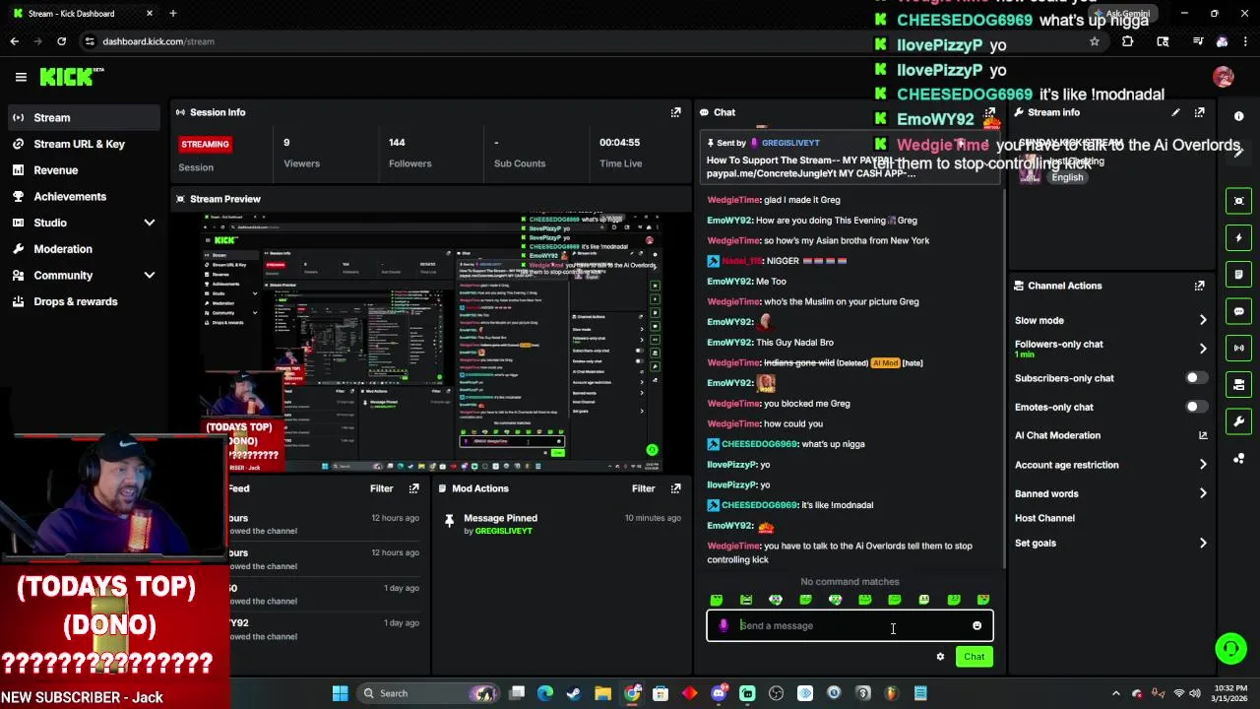
Task: Open Stream URL & Key page
Action: (83, 144)
